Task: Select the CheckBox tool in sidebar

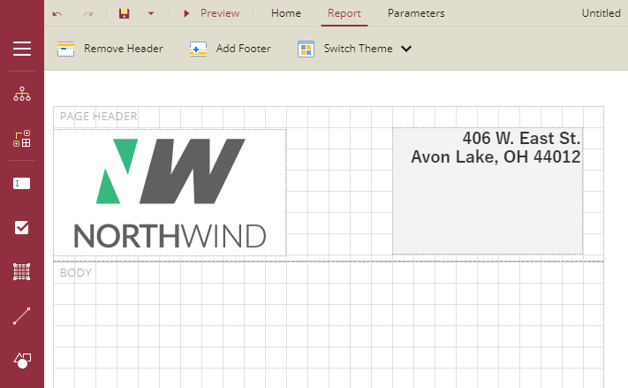Action: 21,228
